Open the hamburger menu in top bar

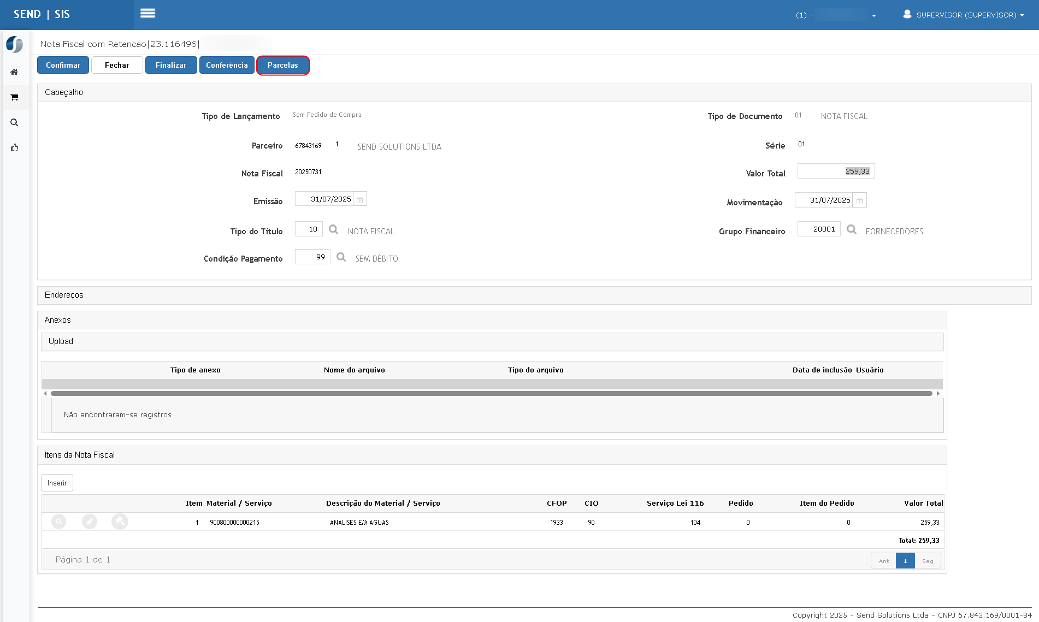coord(147,13)
